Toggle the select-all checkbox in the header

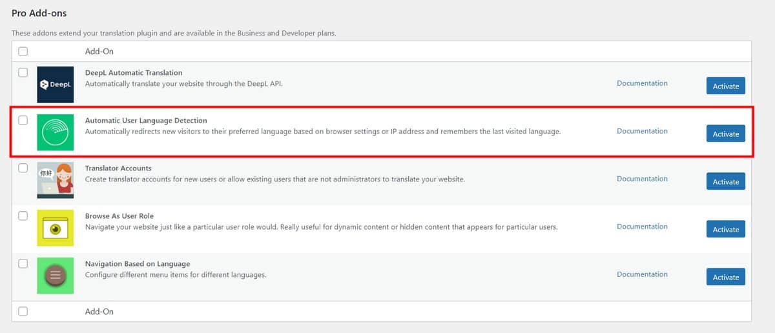[x=23, y=51]
